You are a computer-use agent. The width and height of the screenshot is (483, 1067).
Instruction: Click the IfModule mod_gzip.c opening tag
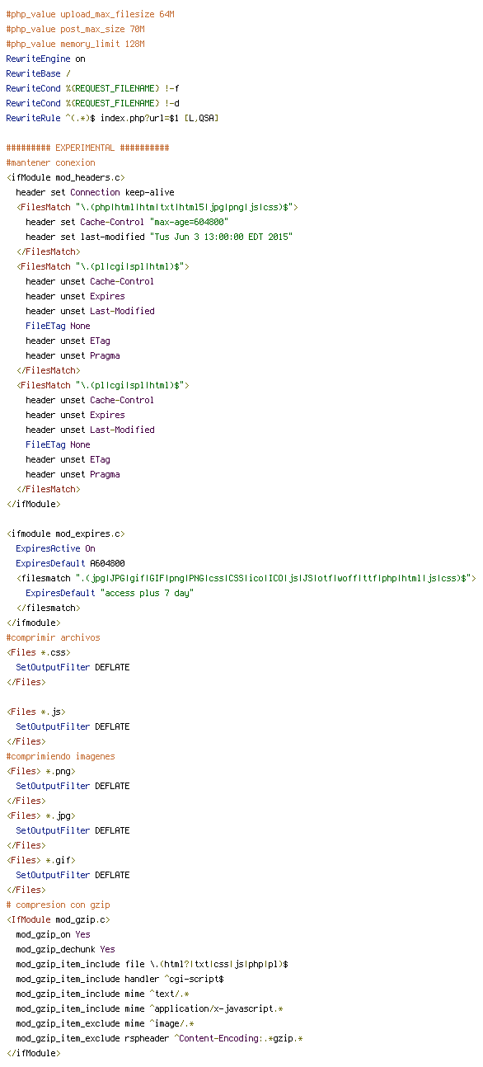click(58, 919)
